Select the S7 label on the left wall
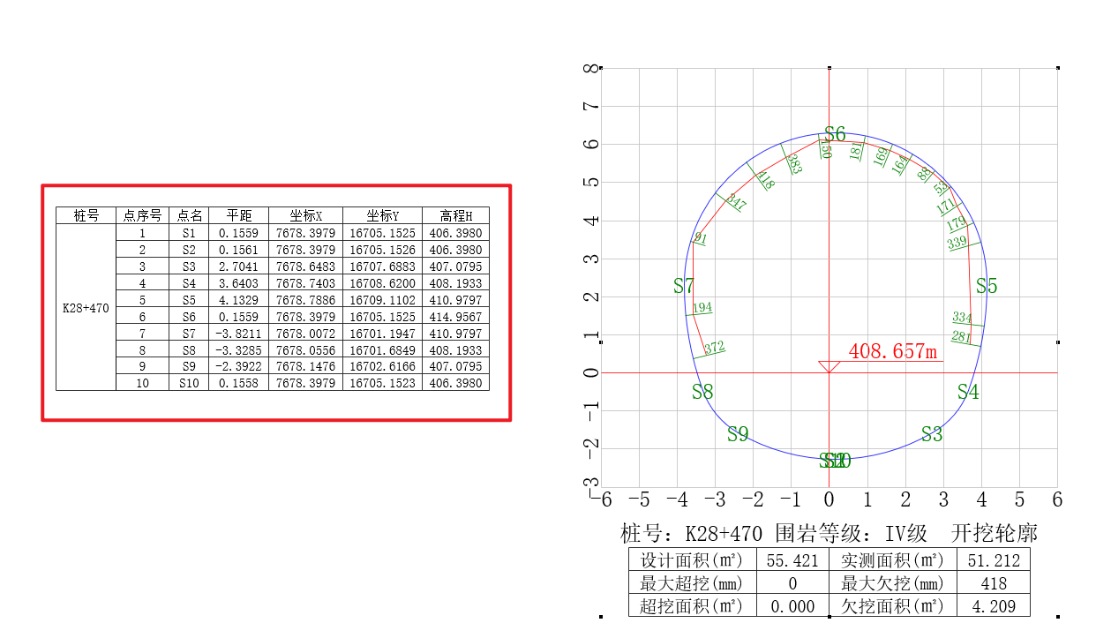The height and width of the screenshot is (638, 1096). (x=684, y=286)
